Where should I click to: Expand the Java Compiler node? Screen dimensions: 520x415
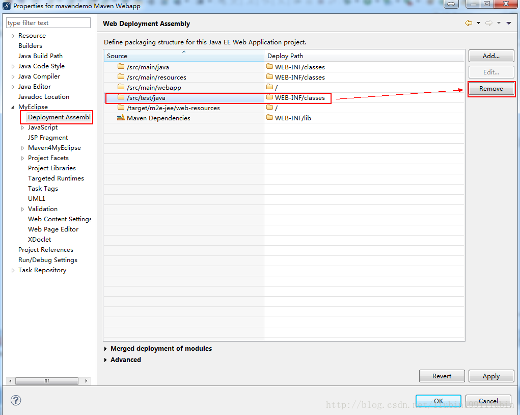click(x=13, y=76)
